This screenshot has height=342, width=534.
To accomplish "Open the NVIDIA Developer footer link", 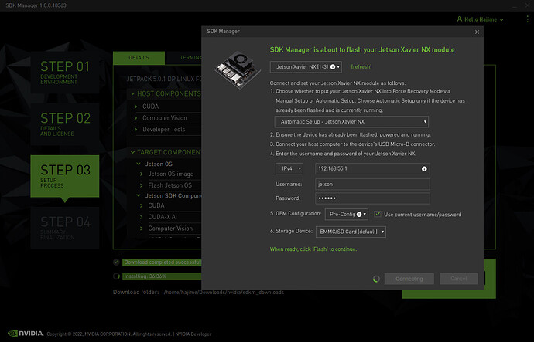I will 193,334.
